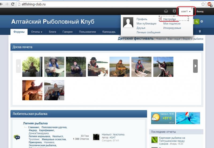Switch to the Галерея tab
The width and height of the screenshot is (214, 148).
point(67,32)
